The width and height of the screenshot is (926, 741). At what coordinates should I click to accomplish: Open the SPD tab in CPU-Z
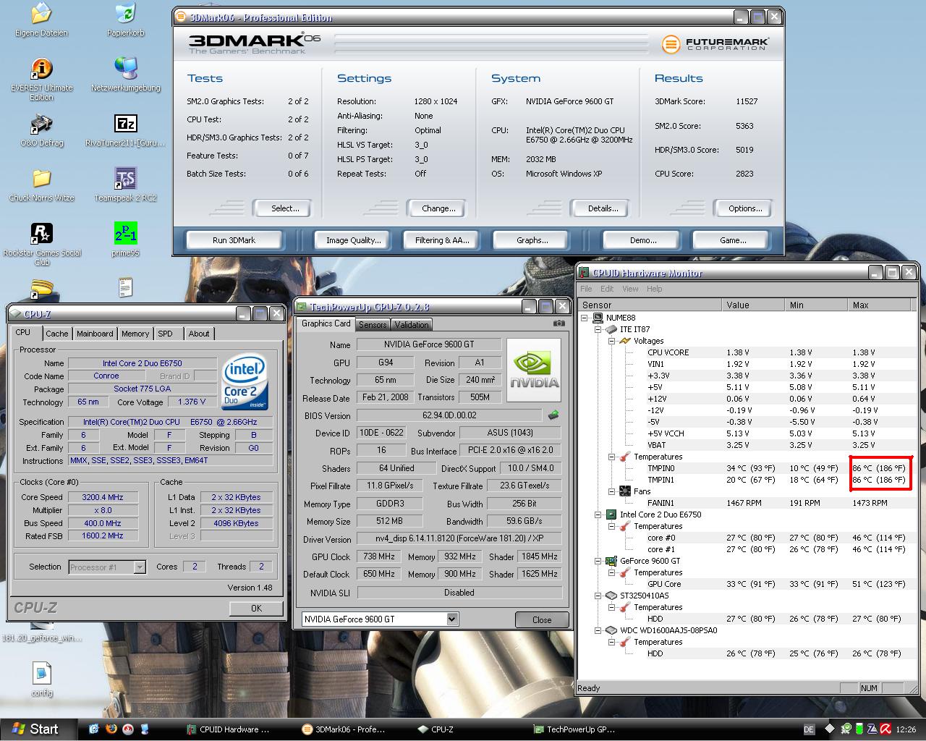166,334
